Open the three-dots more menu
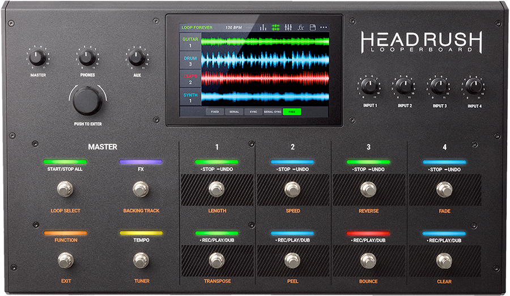The width and height of the screenshot is (510, 296). (324, 27)
